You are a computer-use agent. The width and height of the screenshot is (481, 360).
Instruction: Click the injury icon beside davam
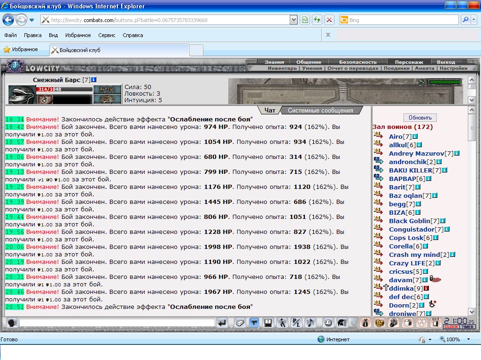(435, 279)
